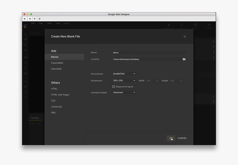Click the reload page button
This screenshot has width=238, height=165.
pyautogui.click(x=40, y=19)
